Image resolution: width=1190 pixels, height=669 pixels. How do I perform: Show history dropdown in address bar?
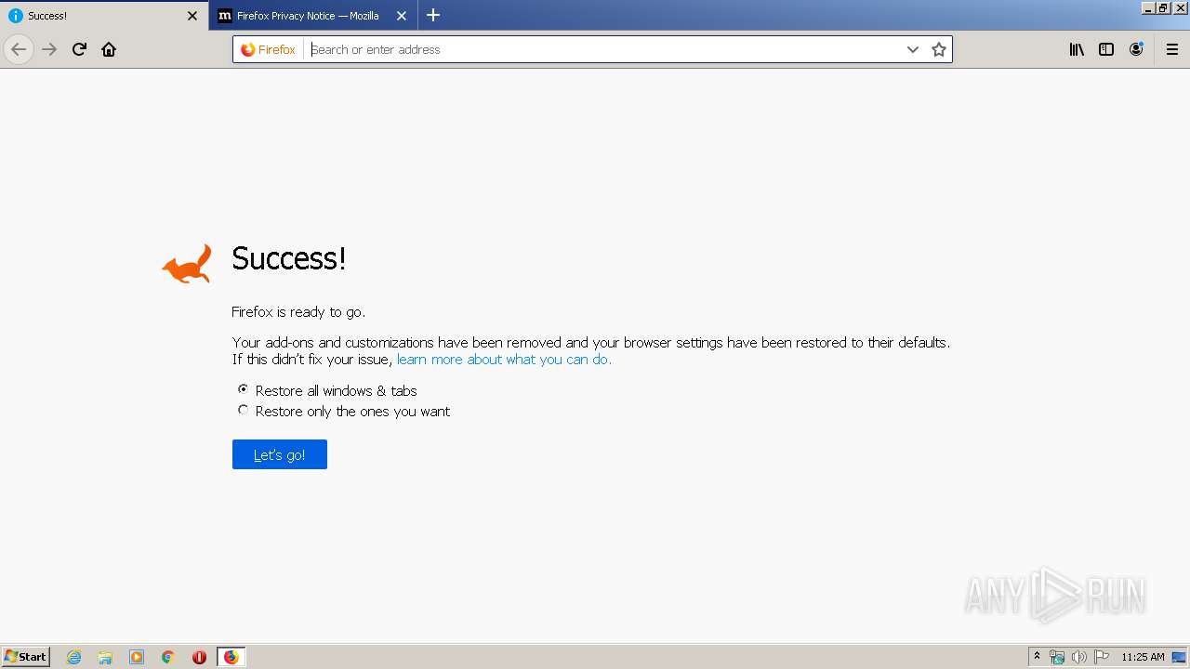tap(912, 49)
